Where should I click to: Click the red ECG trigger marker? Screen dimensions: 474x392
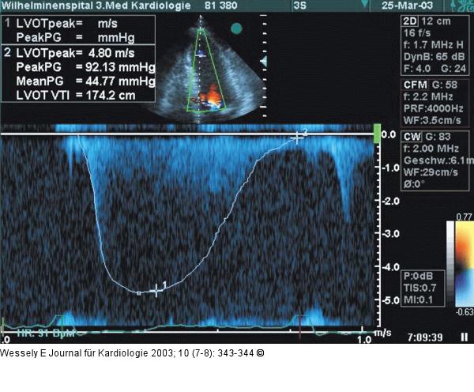pos(299,327)
